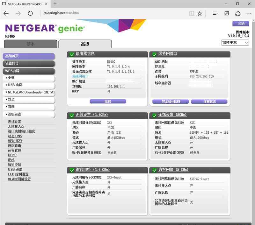Refresh the router page
Screen dimensions: 255x225
pyautogui.click(x=30, y=13)
